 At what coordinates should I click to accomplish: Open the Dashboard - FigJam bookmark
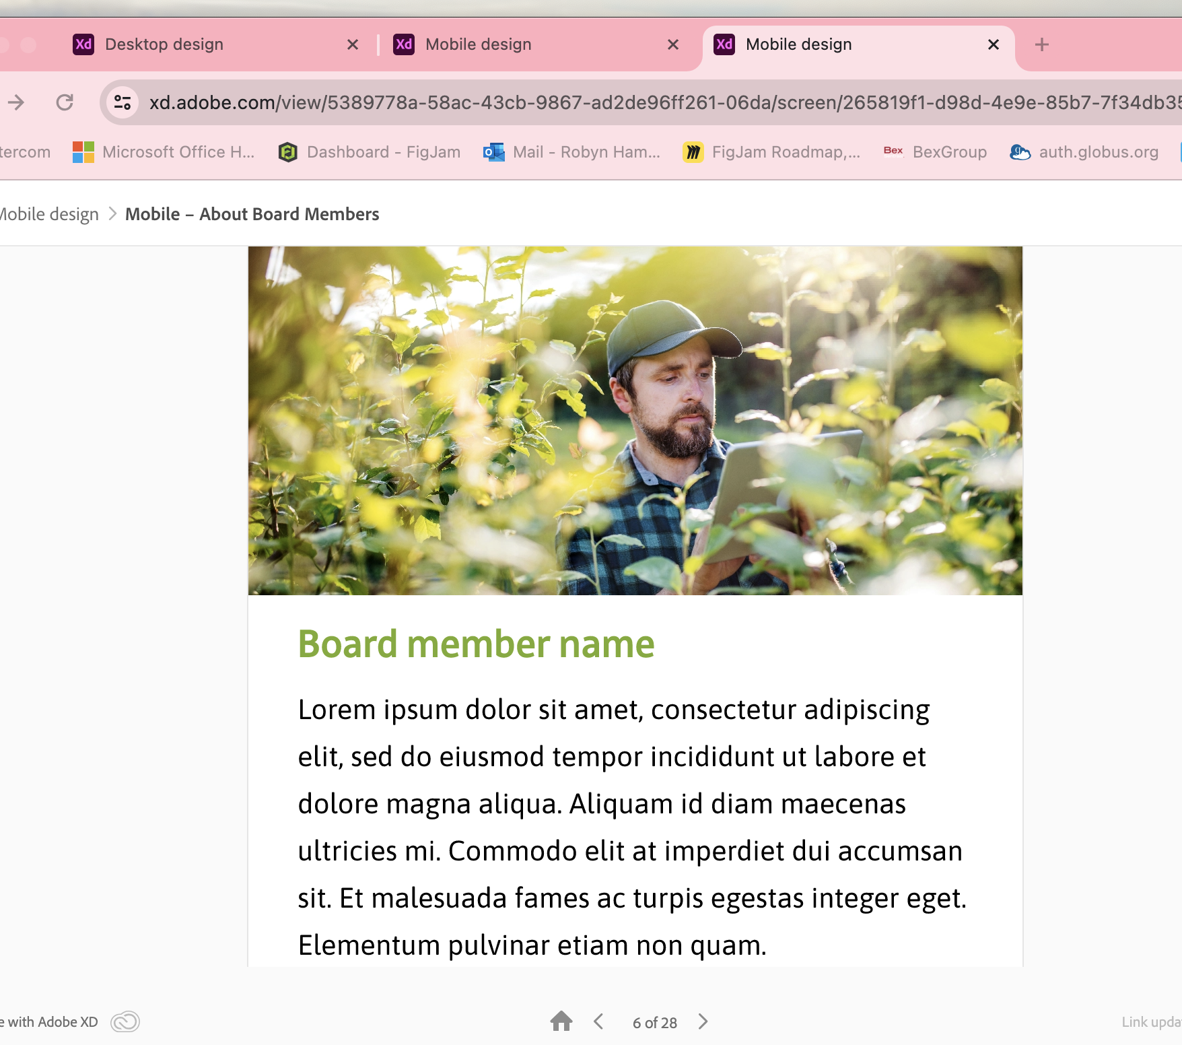click(x=370, y=152)
